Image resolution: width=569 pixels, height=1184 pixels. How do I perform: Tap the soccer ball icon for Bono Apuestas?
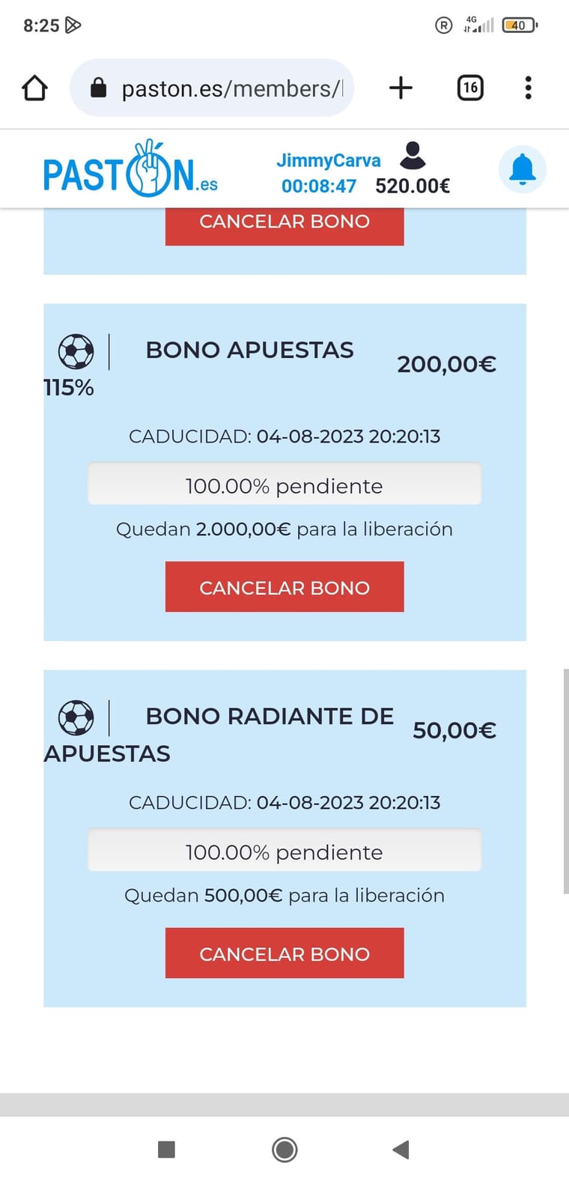point(76,351)
